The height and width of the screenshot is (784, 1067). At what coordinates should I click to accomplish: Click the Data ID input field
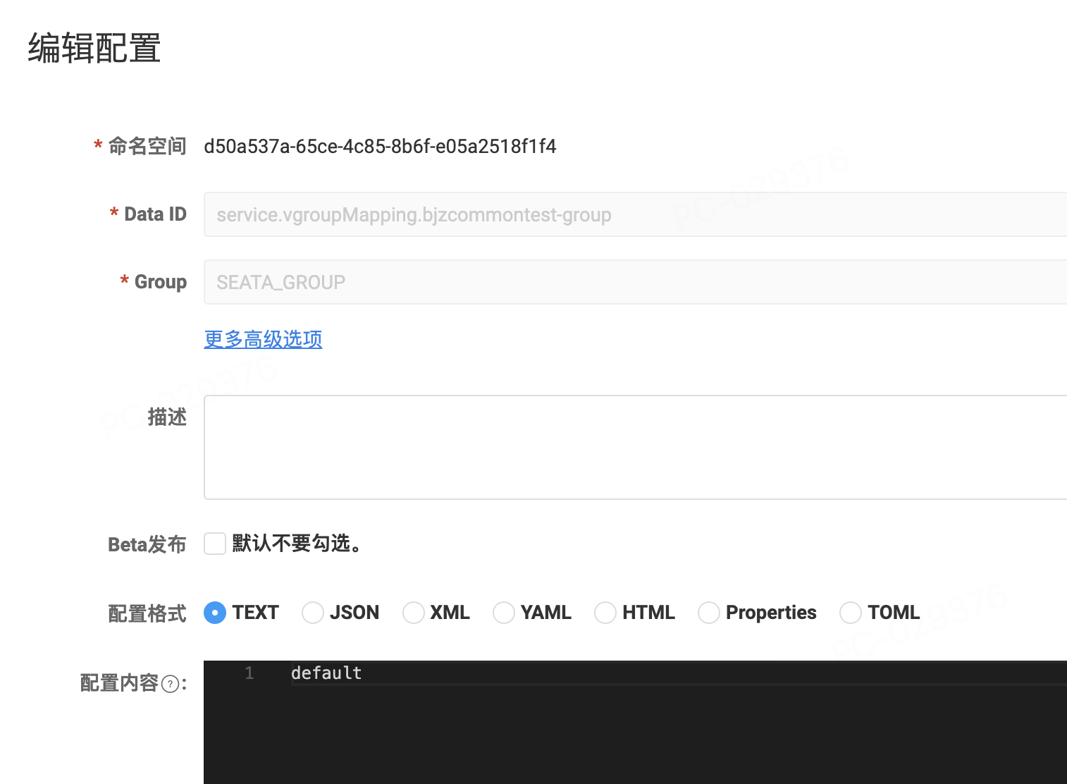click(635, 214)
